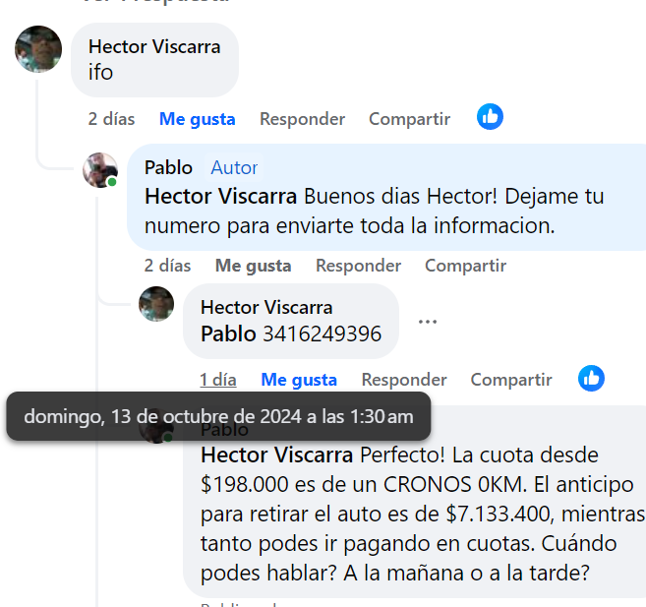Open the '2 días' timestamp on Hector's 'ifo' comment
646x607 pixels.
point(111,119)
